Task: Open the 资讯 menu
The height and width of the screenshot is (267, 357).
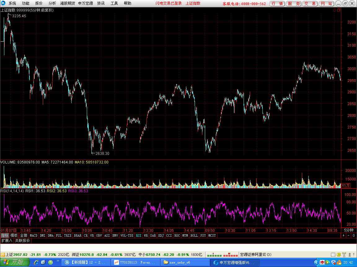Action: tap(101, 3)
